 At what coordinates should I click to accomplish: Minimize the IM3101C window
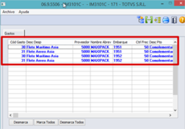tap(162, 4)
